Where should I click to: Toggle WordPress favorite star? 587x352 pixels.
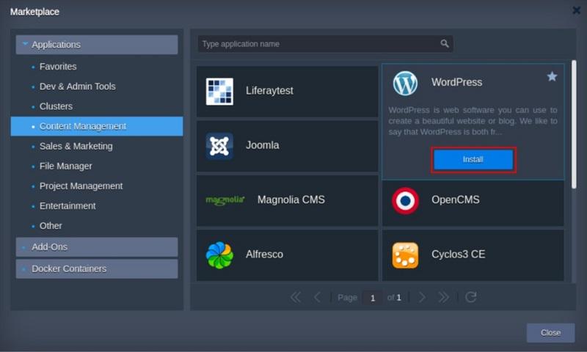(x=552, y=77)
